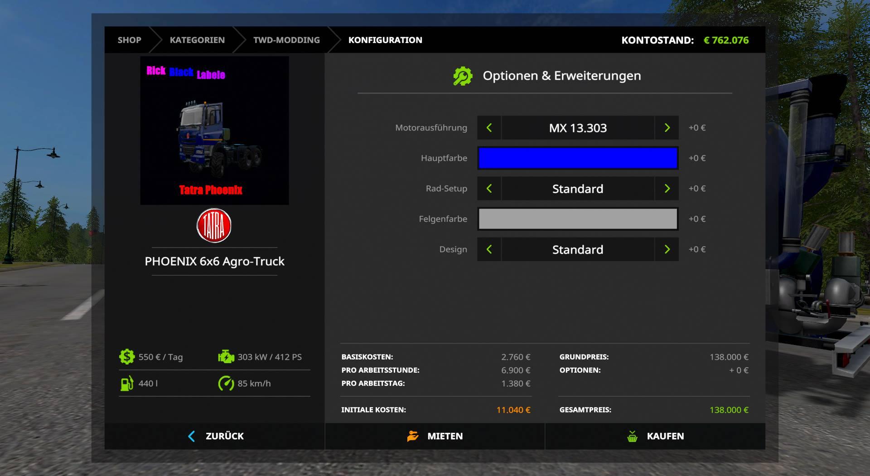Click the Tatra Phoenix truck preview image

pos(214,131)
